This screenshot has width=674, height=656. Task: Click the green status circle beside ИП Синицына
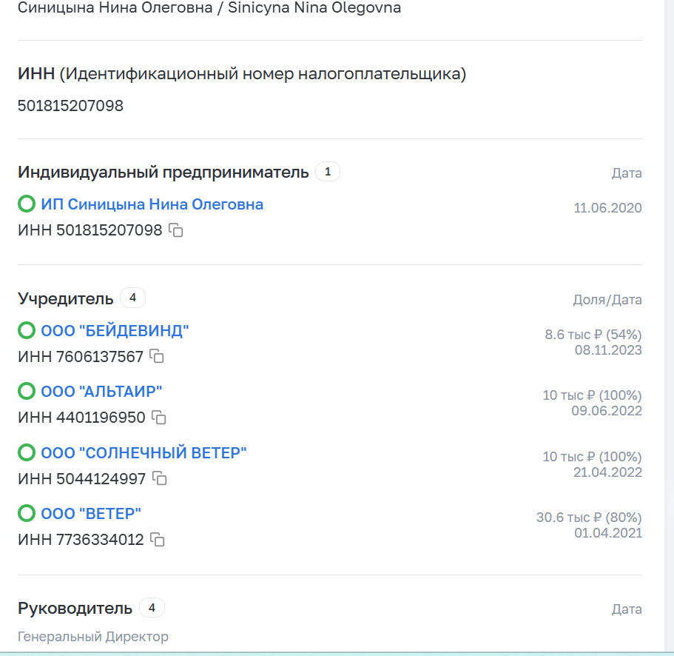(24, 204)
